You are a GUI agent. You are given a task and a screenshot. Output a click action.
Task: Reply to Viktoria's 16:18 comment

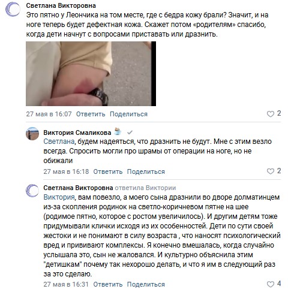coord(108,171)
